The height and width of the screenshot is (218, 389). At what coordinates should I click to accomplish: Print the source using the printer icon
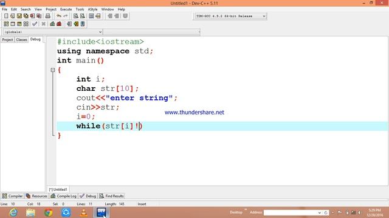(x=48, y=16)
